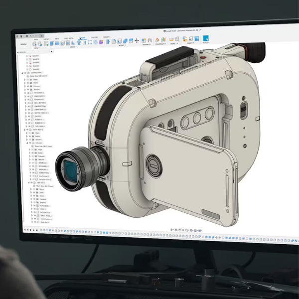Click the New Component icon in Assemble
The image size is (299, 299).
point(144,40)
